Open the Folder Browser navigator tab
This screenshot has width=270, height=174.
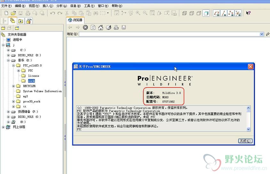tap(12, 21)
